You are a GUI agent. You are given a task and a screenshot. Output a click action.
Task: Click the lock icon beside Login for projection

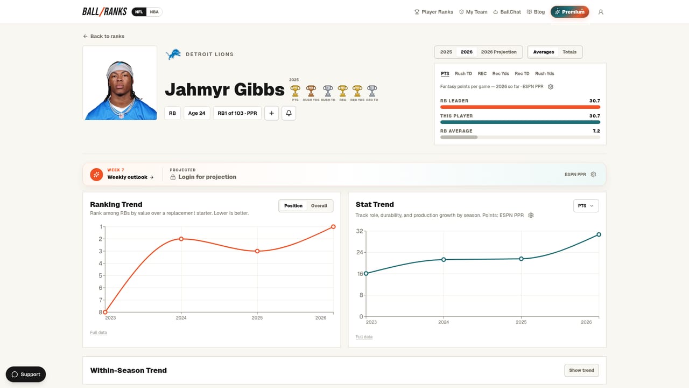(x=173, y=177)
